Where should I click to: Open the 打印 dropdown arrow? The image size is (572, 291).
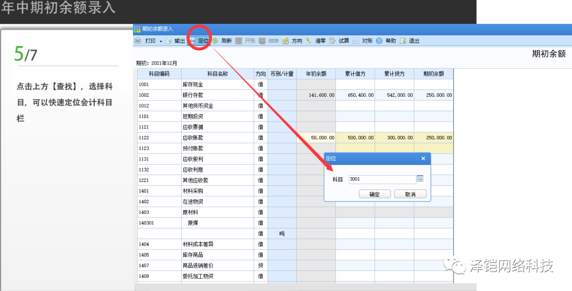160,41
